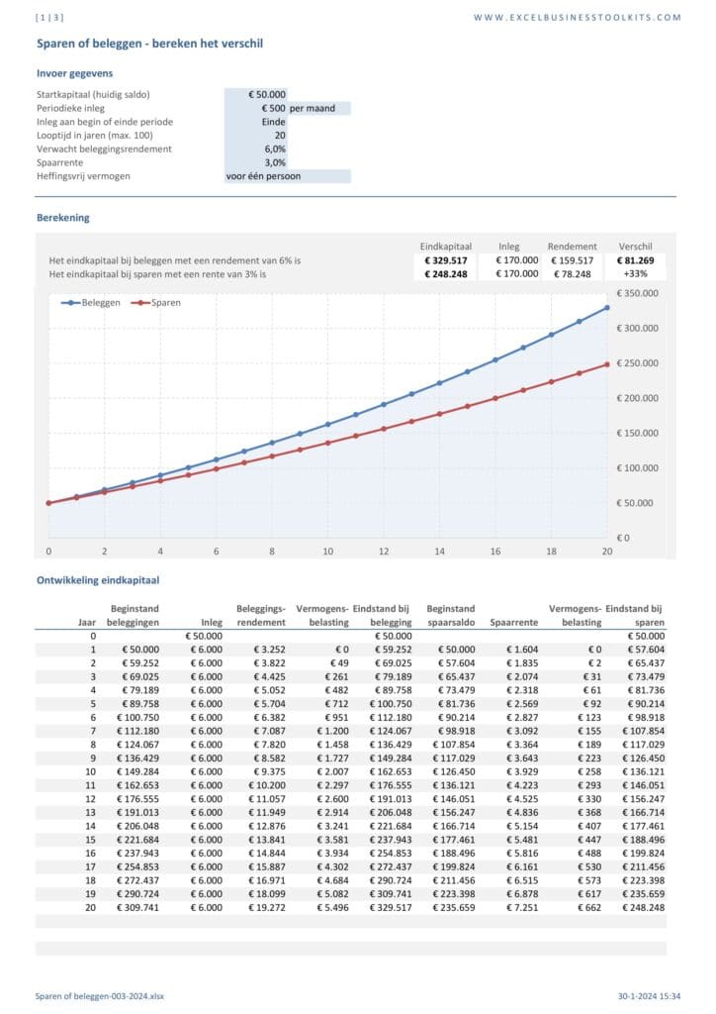This screenshot has width=716, height=1014.
Task: Click the x-axis label 10 of the chart
Action: coord(328,552)
